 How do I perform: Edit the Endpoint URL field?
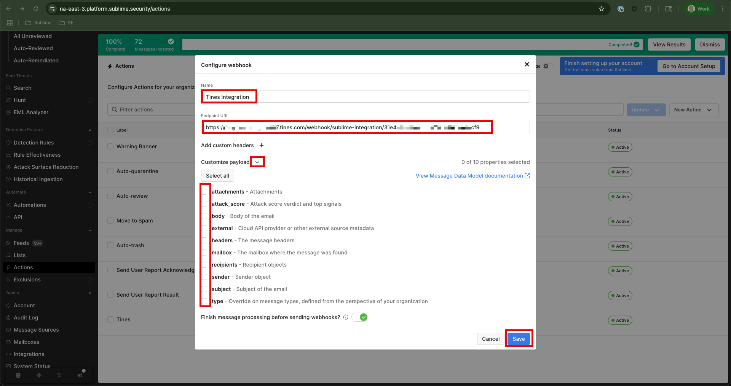click(365, 127)
